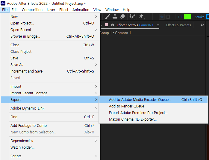Choose Maxon Cinema 4D Exporter...

tap(153, 119)
